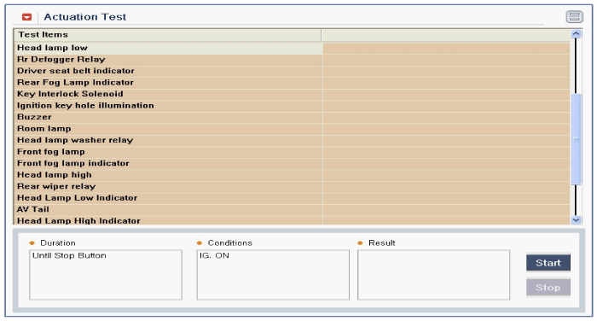
Task: Choose Driver seat belt indicator item
Action: (x=292, y=71)
